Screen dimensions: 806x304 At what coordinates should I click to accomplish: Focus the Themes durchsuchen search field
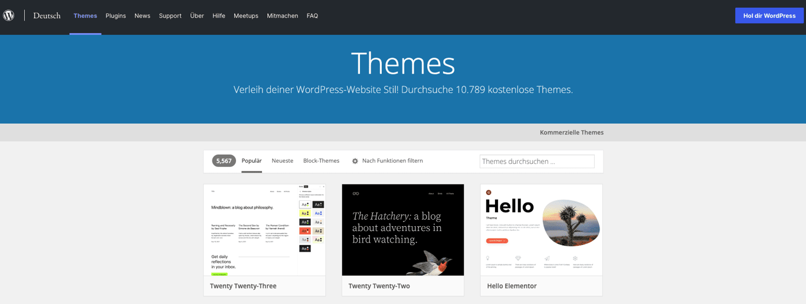coord(537,161)
